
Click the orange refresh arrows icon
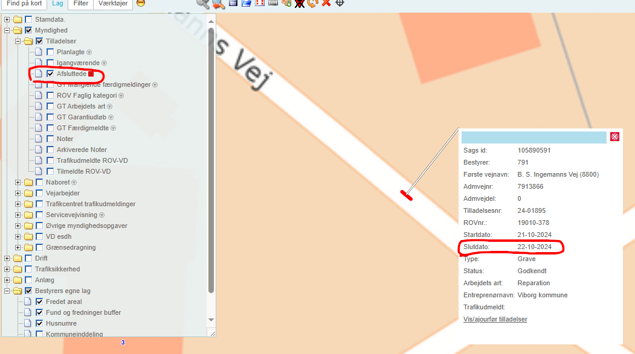tap(312, 3)
